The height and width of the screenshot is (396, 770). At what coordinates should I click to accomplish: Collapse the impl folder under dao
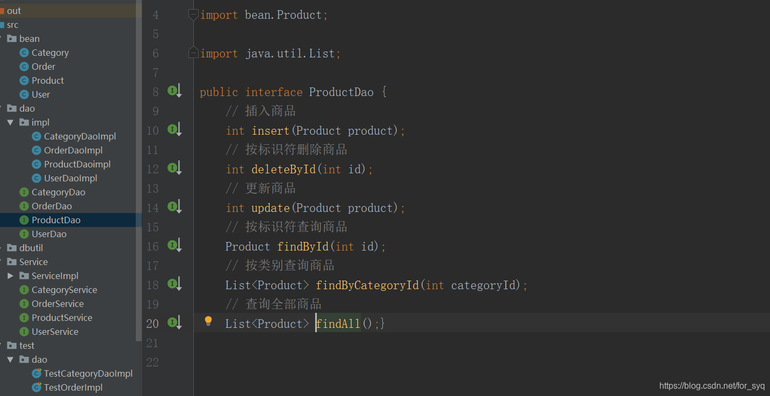tap(10, 122)
